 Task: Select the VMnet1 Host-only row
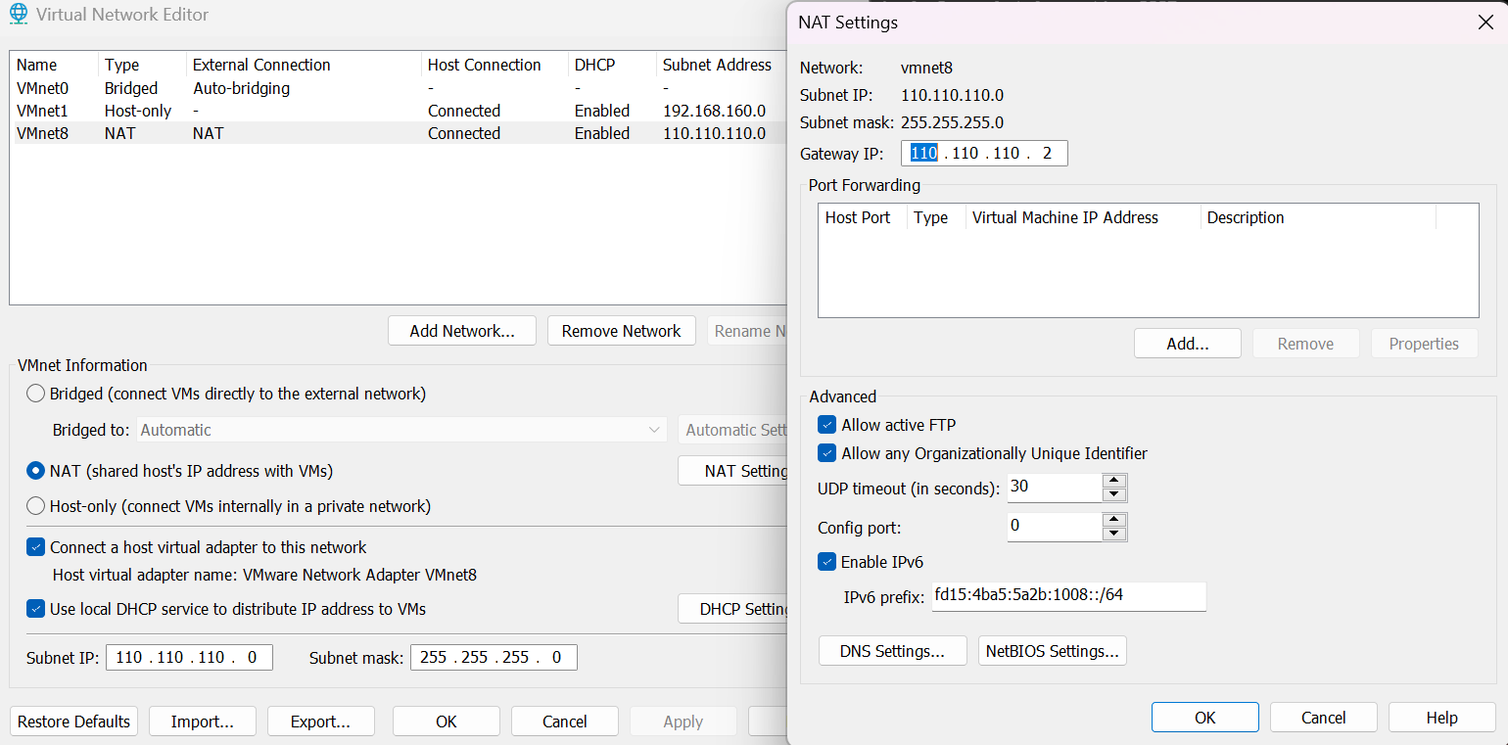pyautogui.click(x=398, y=111)
